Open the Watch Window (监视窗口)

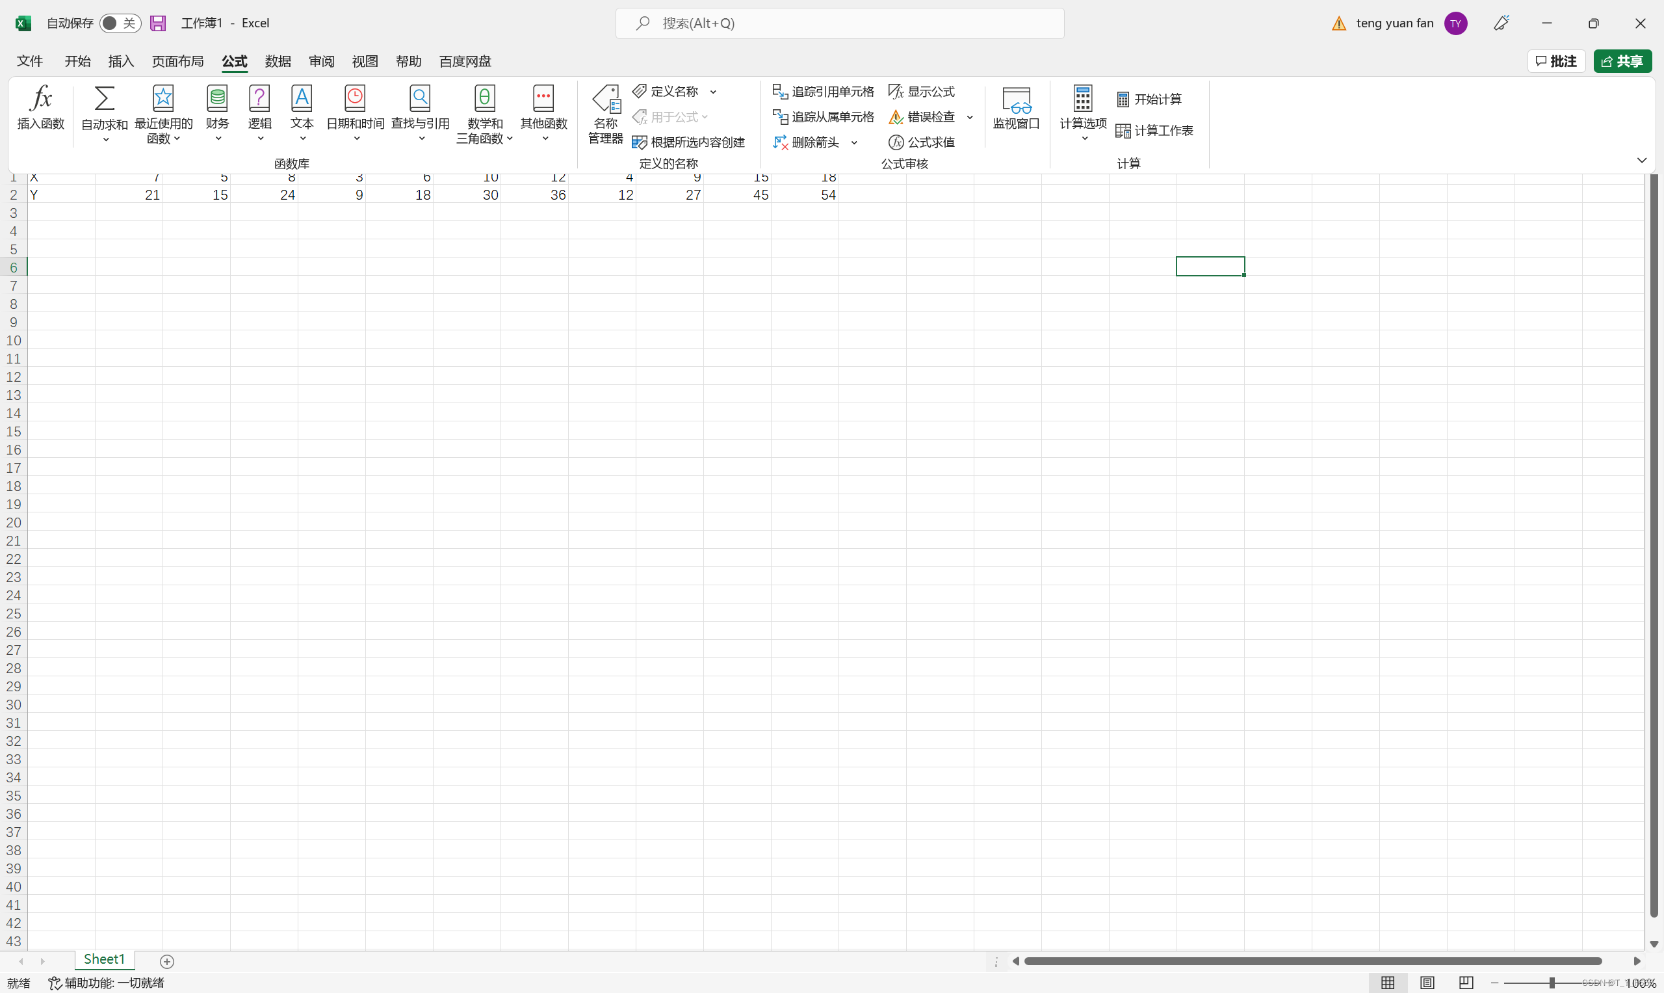pos(1016,107)
